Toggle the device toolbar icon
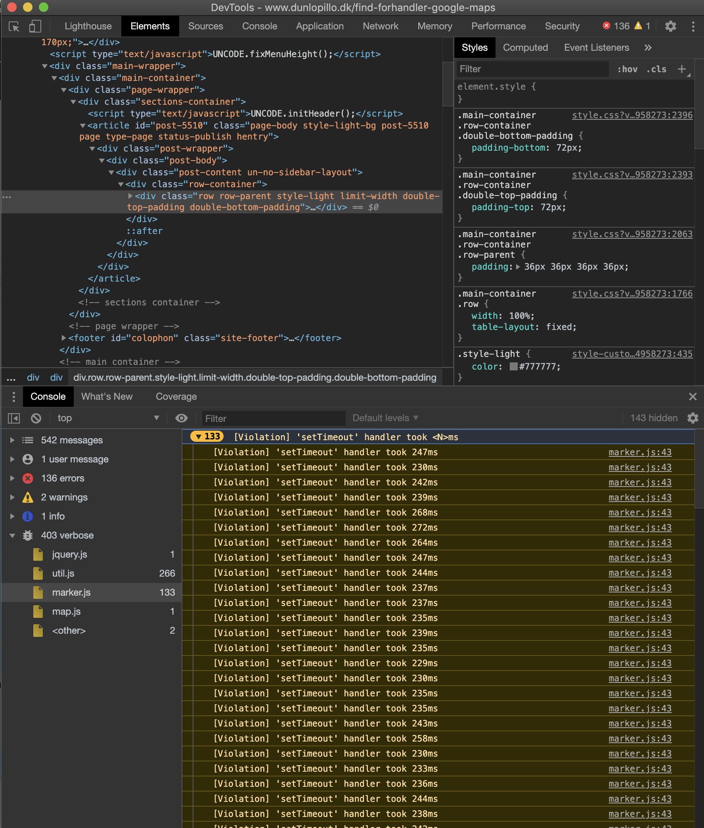 tap(35, 26)
